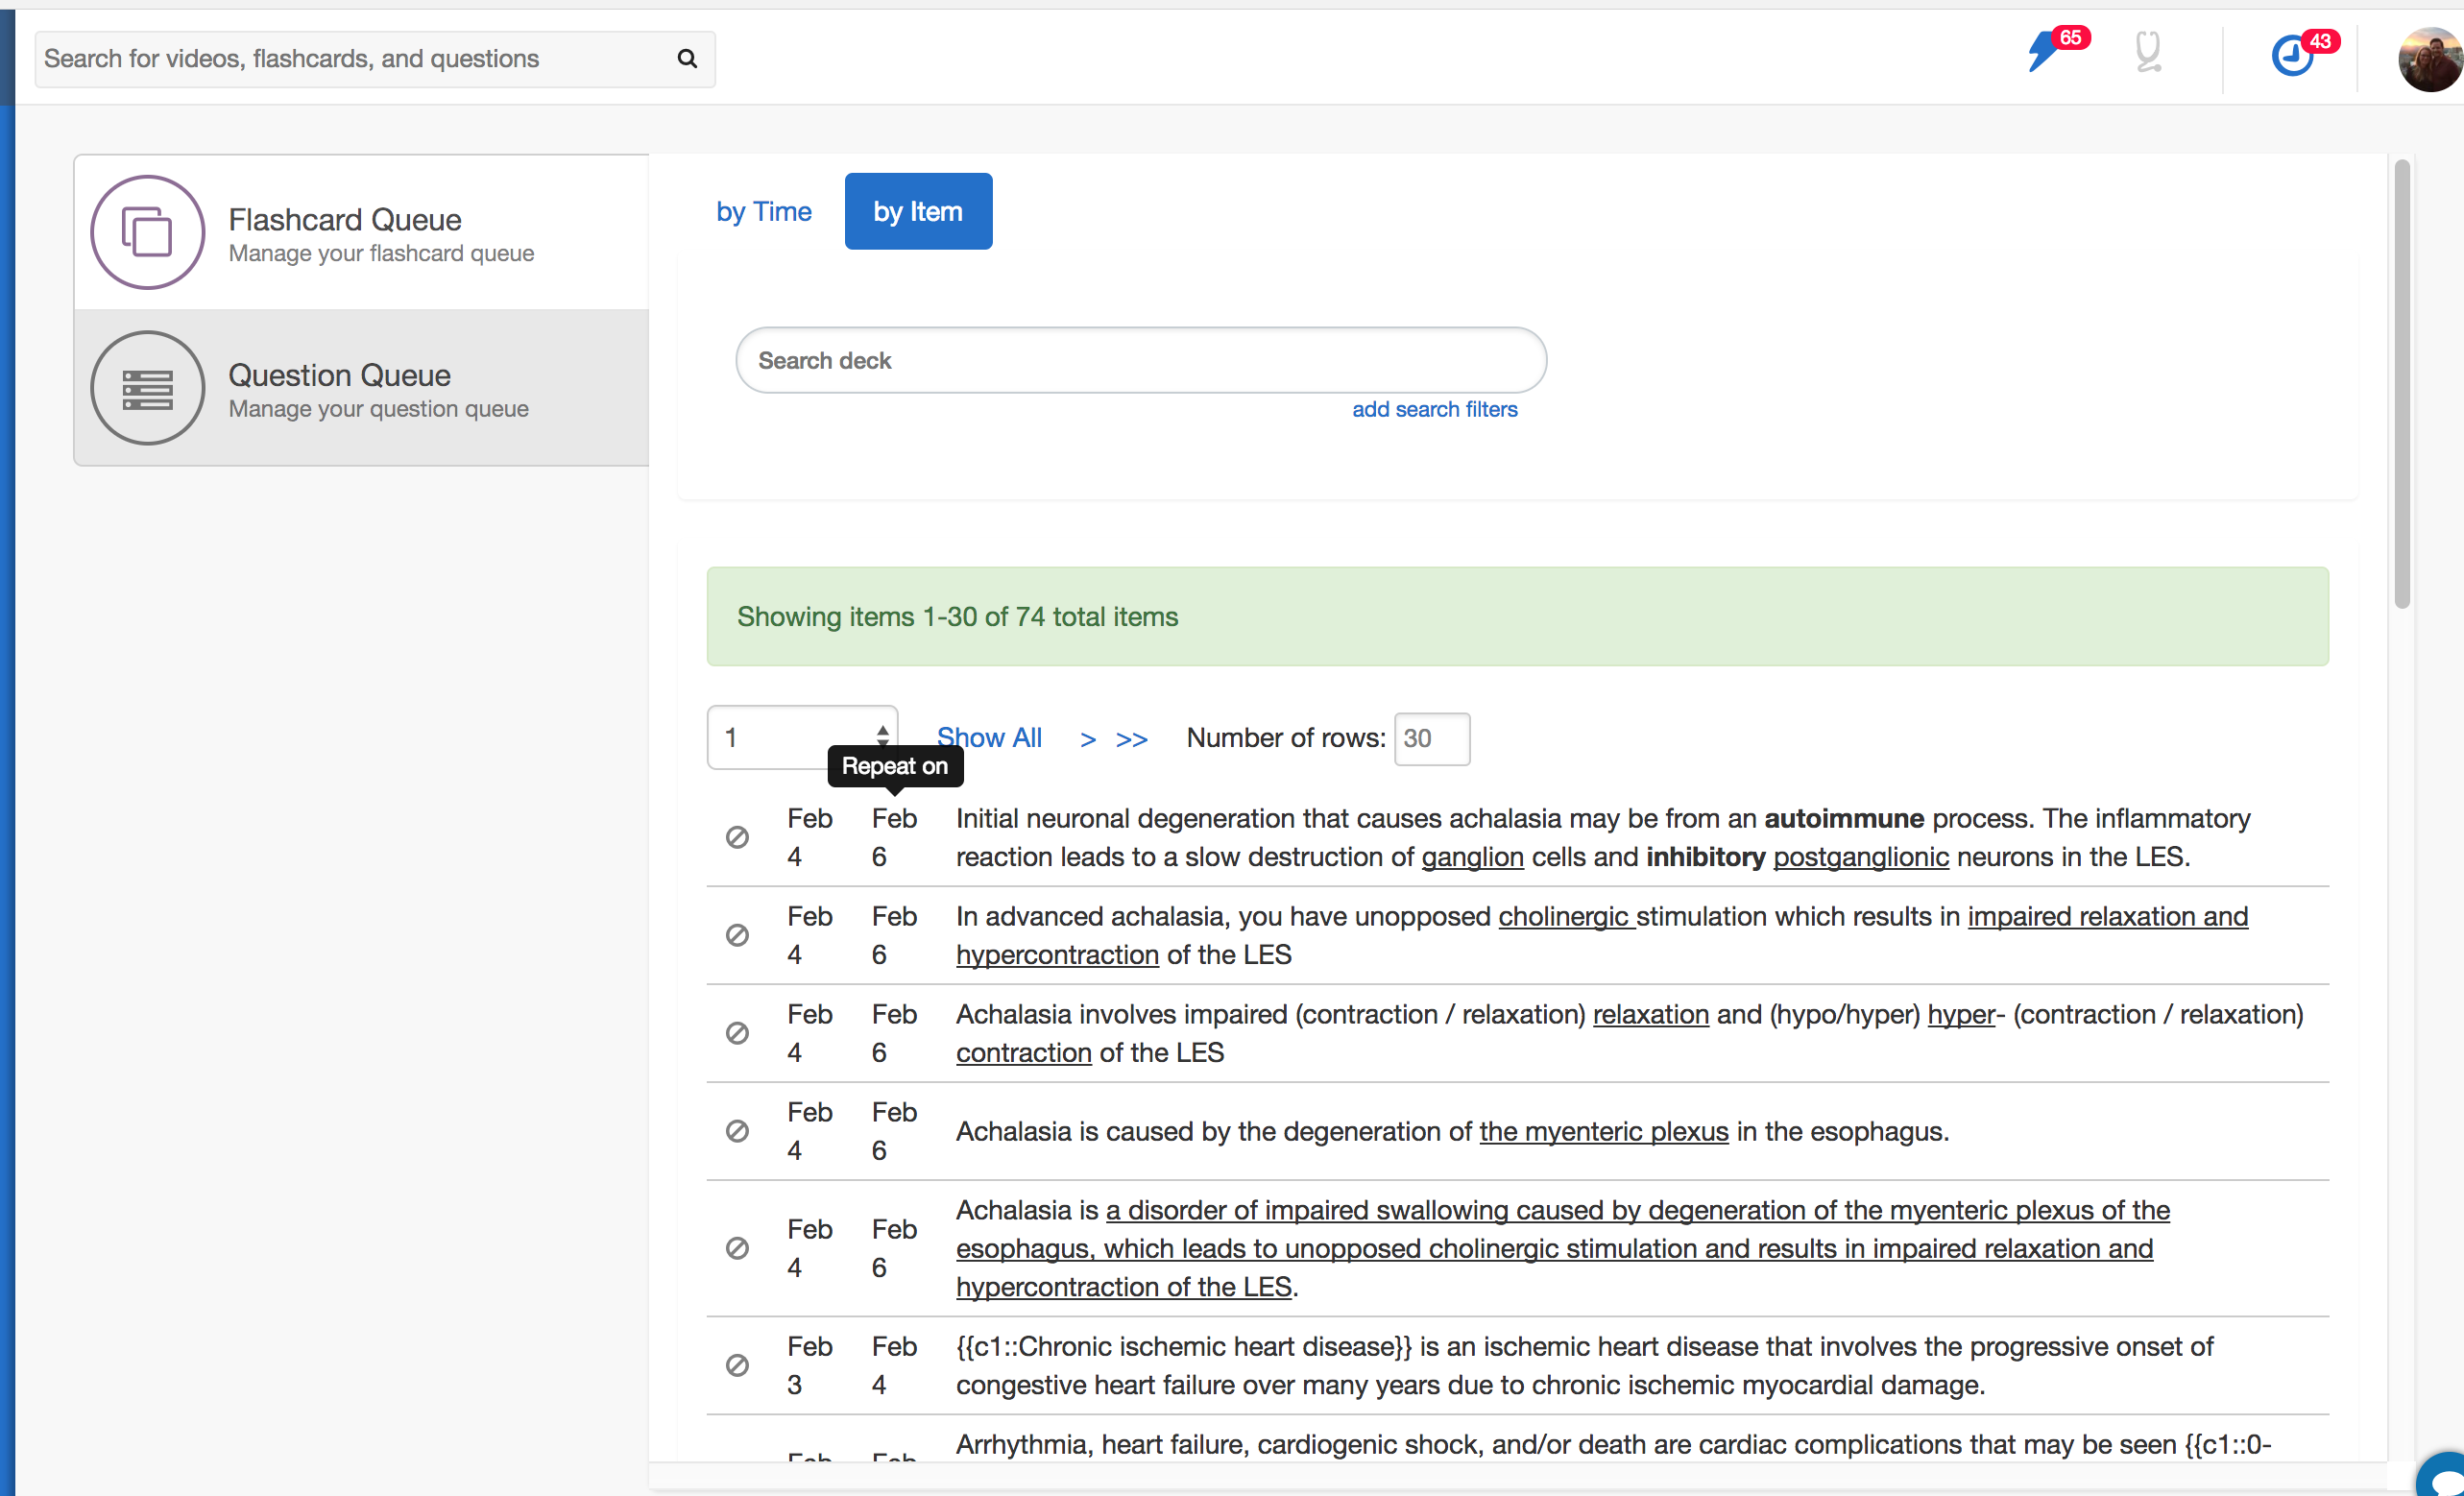2464x1496 pixels.
Task: Suspend the autoimmune achalasia card
Action: pos(737,838)
